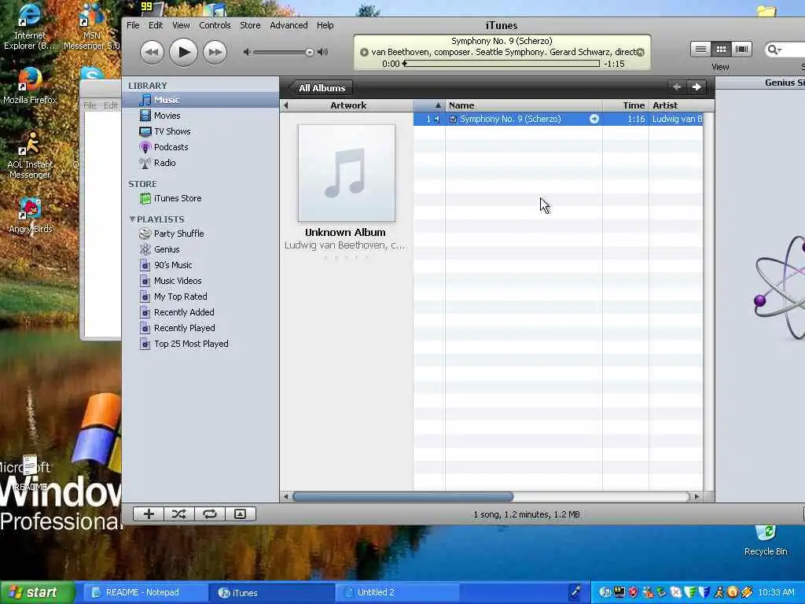Image resolution: width=805 pixels, height=604 pixels.
Task: Open Internet Explorer desktop icon
Action: pyautogui.click(x=29, y=27)
